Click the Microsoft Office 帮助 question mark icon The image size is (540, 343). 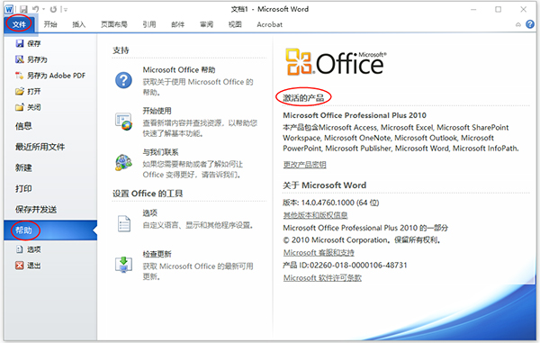coord(123,80)
